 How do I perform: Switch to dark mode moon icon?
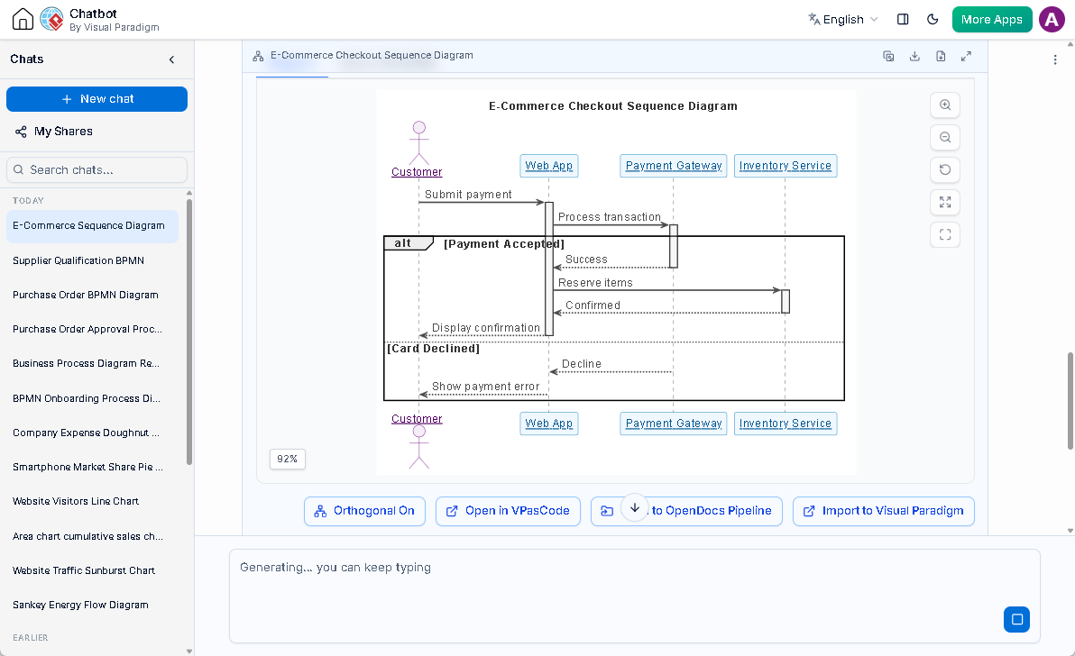[933, 19]
